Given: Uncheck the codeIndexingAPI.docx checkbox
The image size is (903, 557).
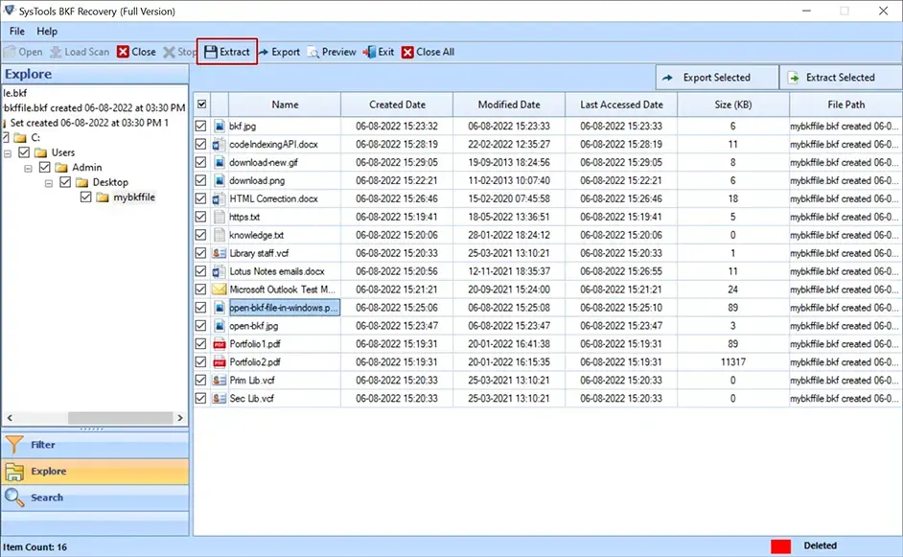Looking at the screenshot, I should pos(200,144).
